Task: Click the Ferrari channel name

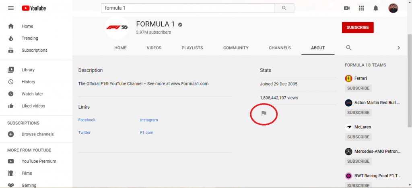Action: pyautogui.click(x=360, y=78)
